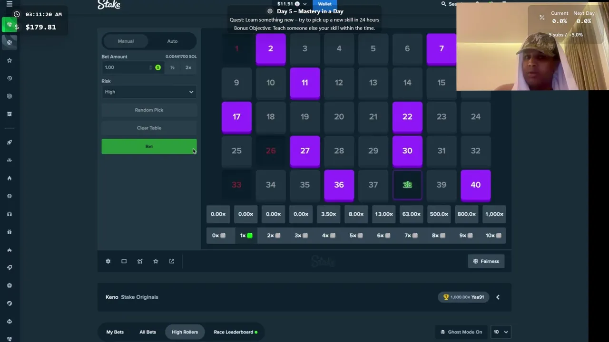Double the bet with 2x button

tap(188, 67)
